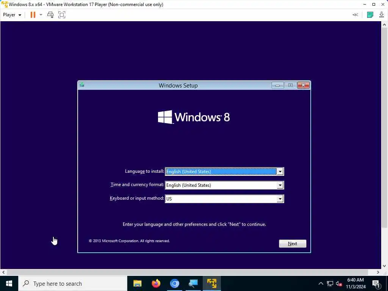Viewport: 388px width, 291px height.
Task: Open the Language to install dropdown arrow
Action: coord(280,172)
